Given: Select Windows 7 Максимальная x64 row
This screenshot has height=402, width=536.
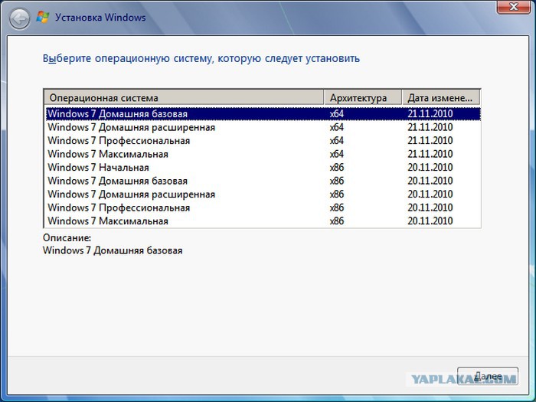Looking at the screenshot, I should tap(263, 154).
